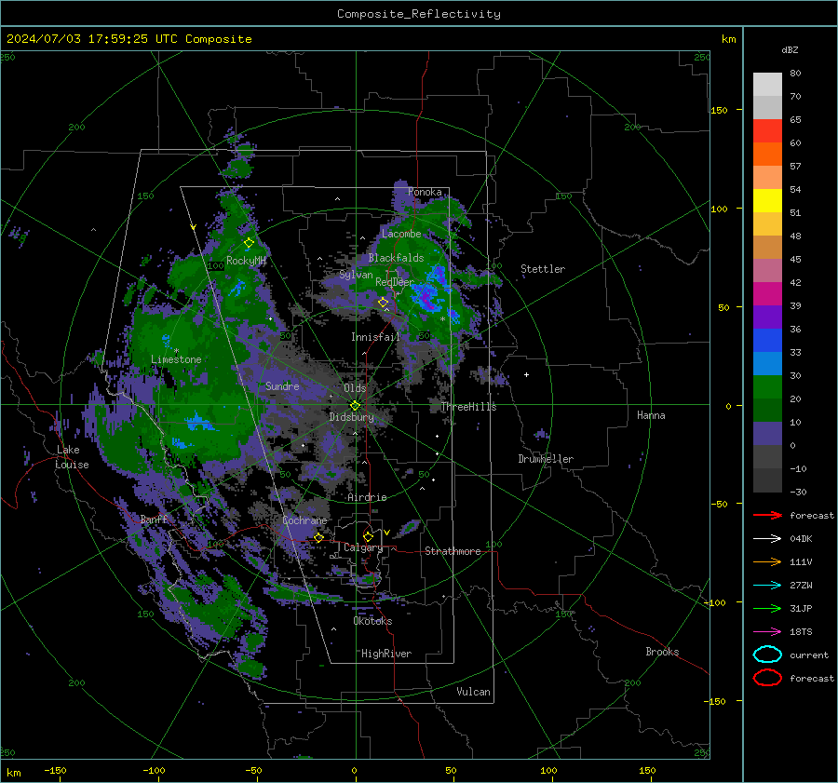Click the current legend text
The width and height of the screenshot is (838, 783).
[809, 655]
